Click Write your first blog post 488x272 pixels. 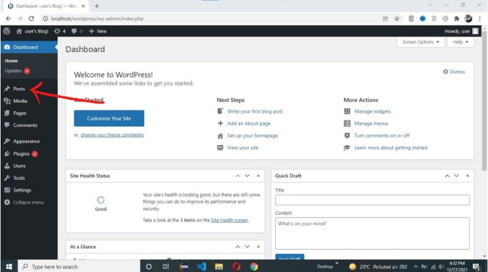255,111
